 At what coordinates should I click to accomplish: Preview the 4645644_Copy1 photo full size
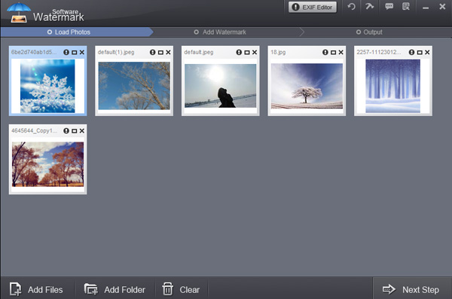tap(75, 131)
